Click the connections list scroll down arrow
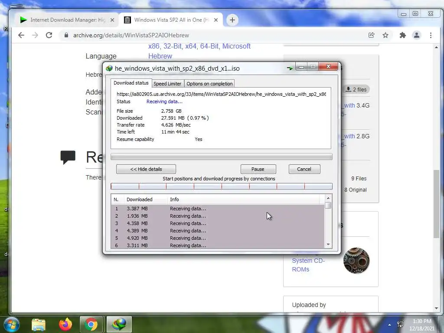Screen dimensions: 444x333 [x=328, y=245]
